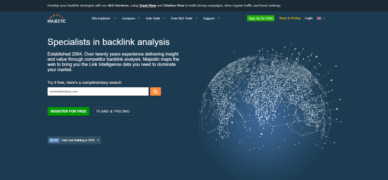The height and width of the screenshot is (180, 388).
Task: Open the Compare menu
Action: click(x=128, y=18)
